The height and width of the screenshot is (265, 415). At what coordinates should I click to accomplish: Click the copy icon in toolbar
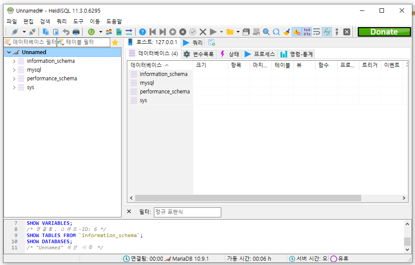coord(46,32)
